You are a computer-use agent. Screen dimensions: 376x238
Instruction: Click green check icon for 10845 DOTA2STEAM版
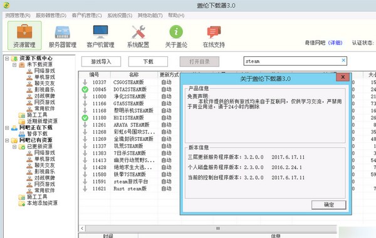(85, 90)
